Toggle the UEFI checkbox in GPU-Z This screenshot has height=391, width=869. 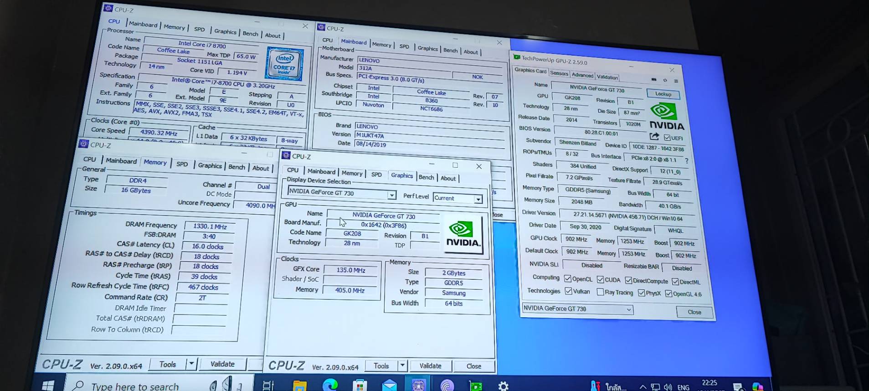[667, 138]
